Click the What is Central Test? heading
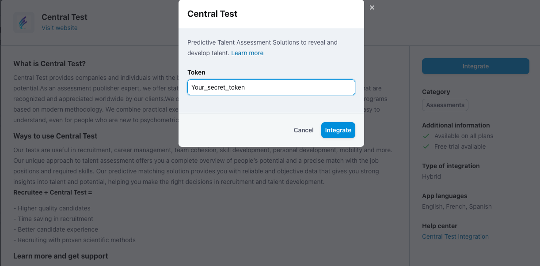This screenshot has height=266, width=540. point(49,64)
